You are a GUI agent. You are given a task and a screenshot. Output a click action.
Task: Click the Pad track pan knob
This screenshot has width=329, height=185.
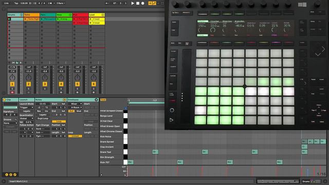[78, 78]
